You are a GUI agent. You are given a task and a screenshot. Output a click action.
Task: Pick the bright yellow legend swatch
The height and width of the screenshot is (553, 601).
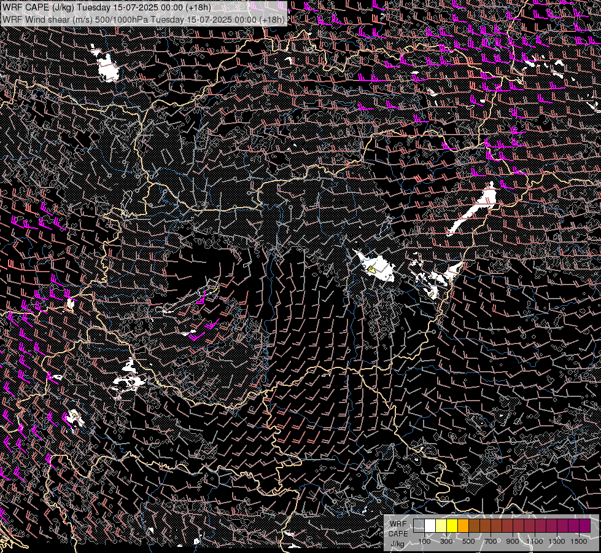[x=452, y=525]
